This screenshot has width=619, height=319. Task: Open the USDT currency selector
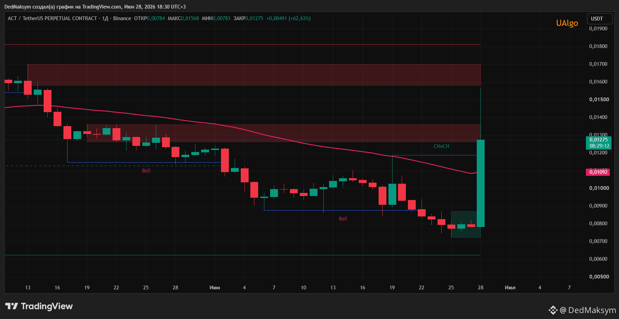tap(600, 19)
